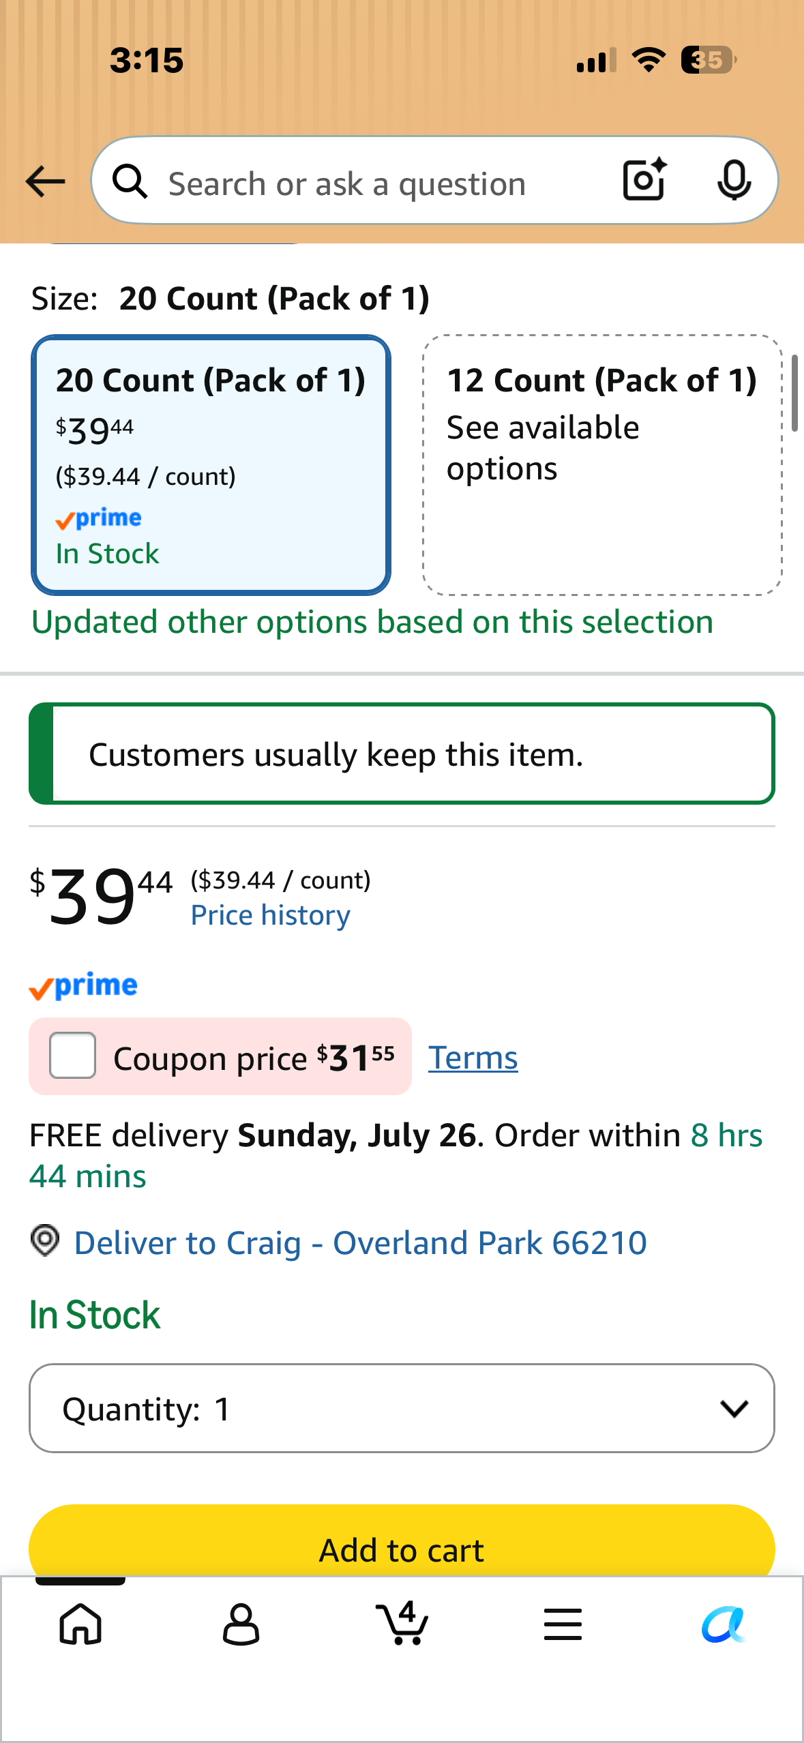Screen dimensions: 804x1743
Task: Tap the back arrow icon
Action: [45, 181]
